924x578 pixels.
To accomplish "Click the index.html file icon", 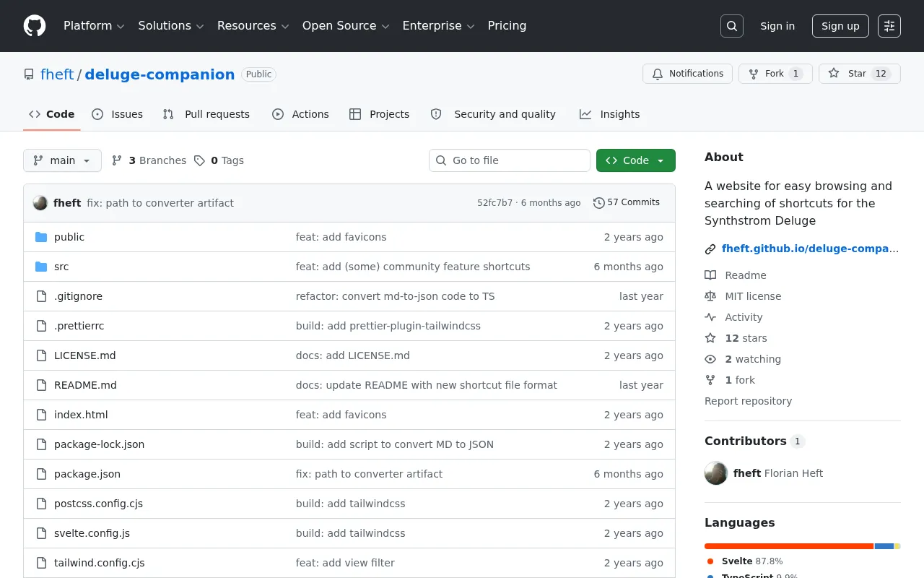I will tap(41, 415).
